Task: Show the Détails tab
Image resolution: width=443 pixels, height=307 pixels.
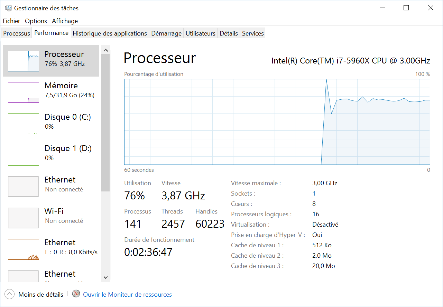Action: pos(229,33)
